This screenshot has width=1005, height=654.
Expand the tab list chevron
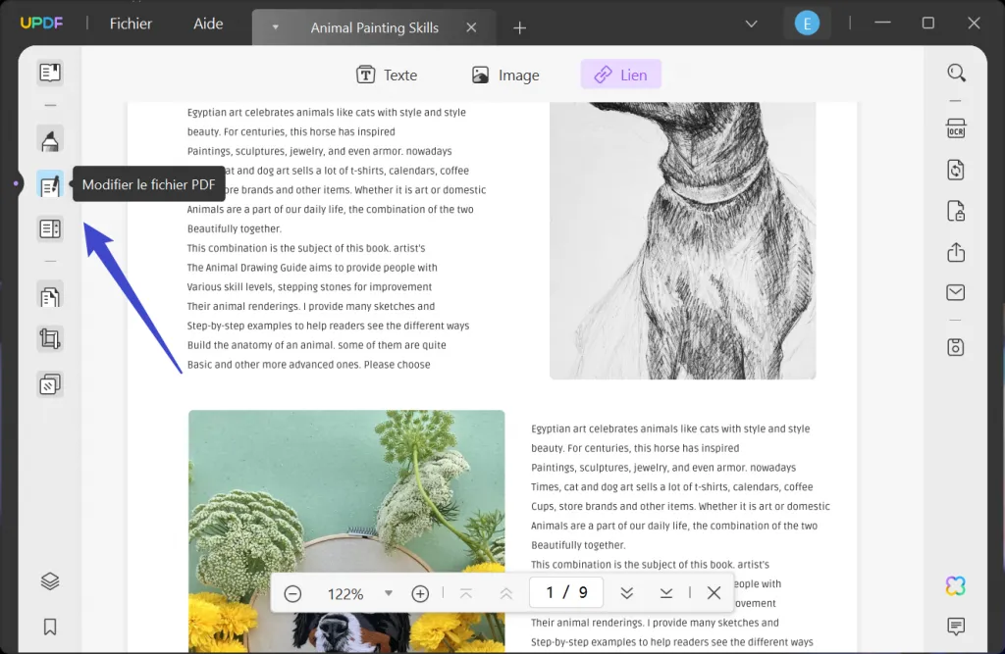tap(751, 25)
